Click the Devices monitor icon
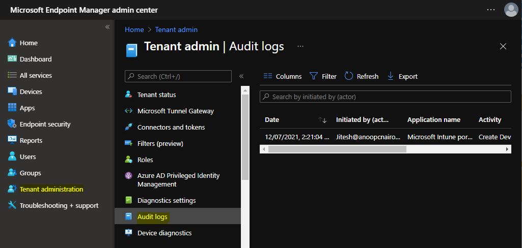This screenshot has width=522, height=248. coord(12,91)
